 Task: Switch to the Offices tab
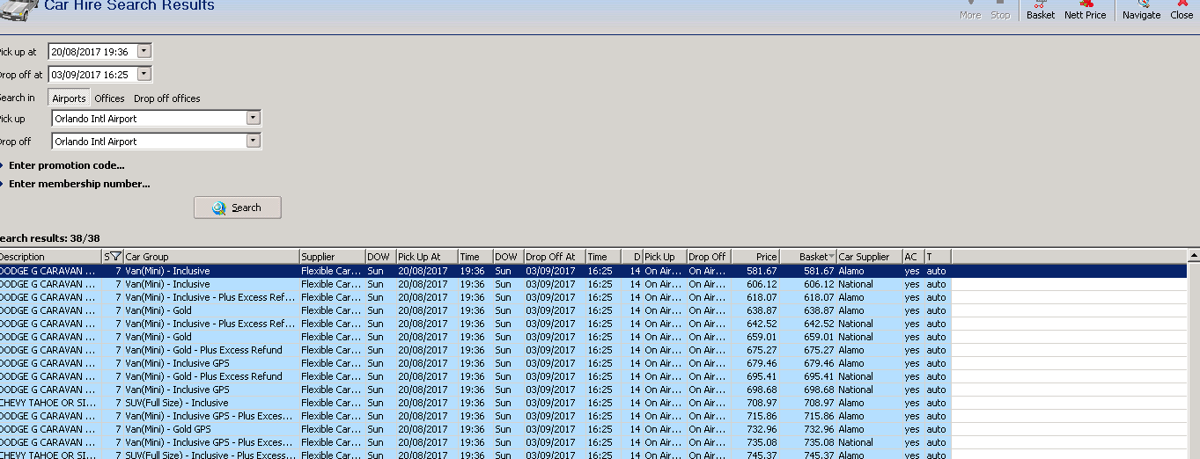tap(110, 98)
